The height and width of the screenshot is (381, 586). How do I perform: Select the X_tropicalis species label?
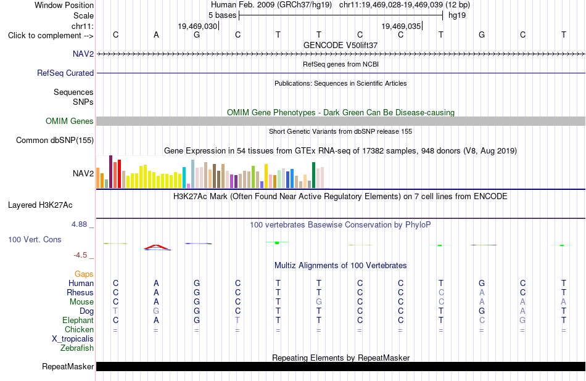pyautogui.click(x=73, y=339)
